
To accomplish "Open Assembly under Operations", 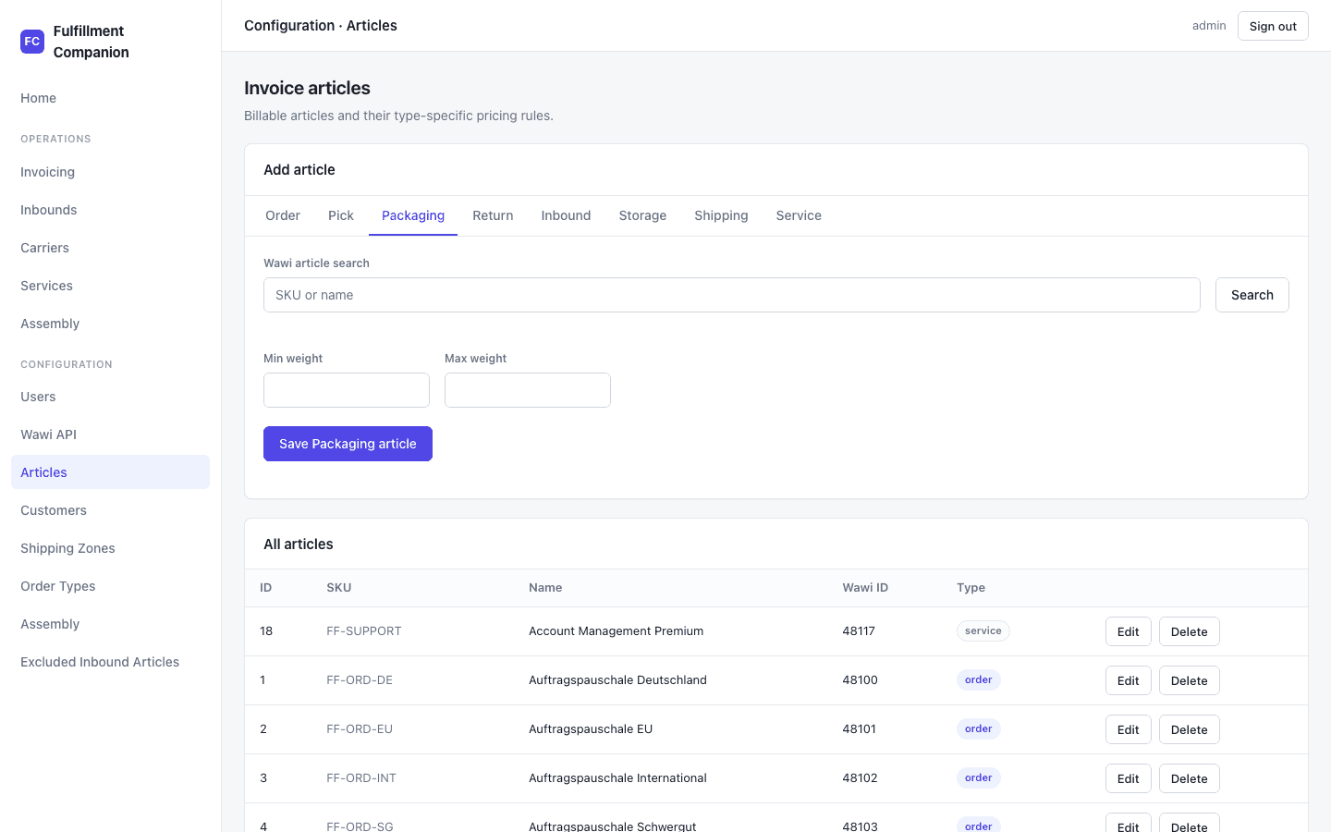I will pyautogui.click(x=110, y=324).
